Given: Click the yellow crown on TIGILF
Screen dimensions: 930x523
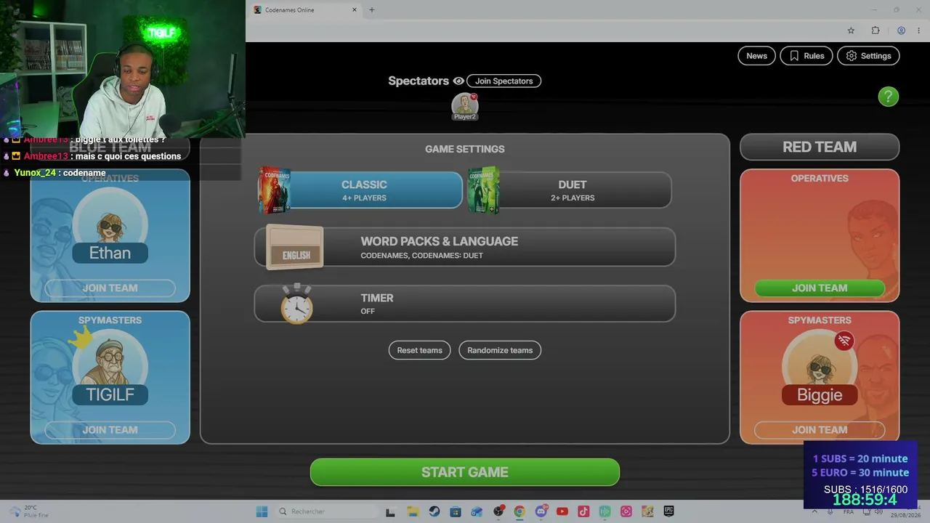Looking at the screenshot, I should [81, 336].
